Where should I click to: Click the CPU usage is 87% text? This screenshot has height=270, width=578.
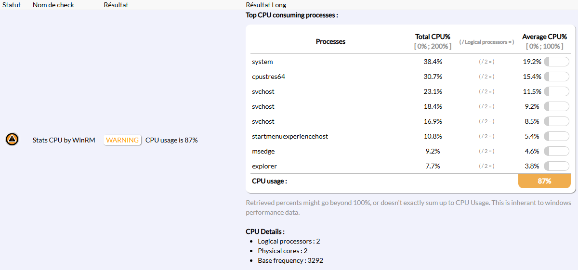[171, 140]
